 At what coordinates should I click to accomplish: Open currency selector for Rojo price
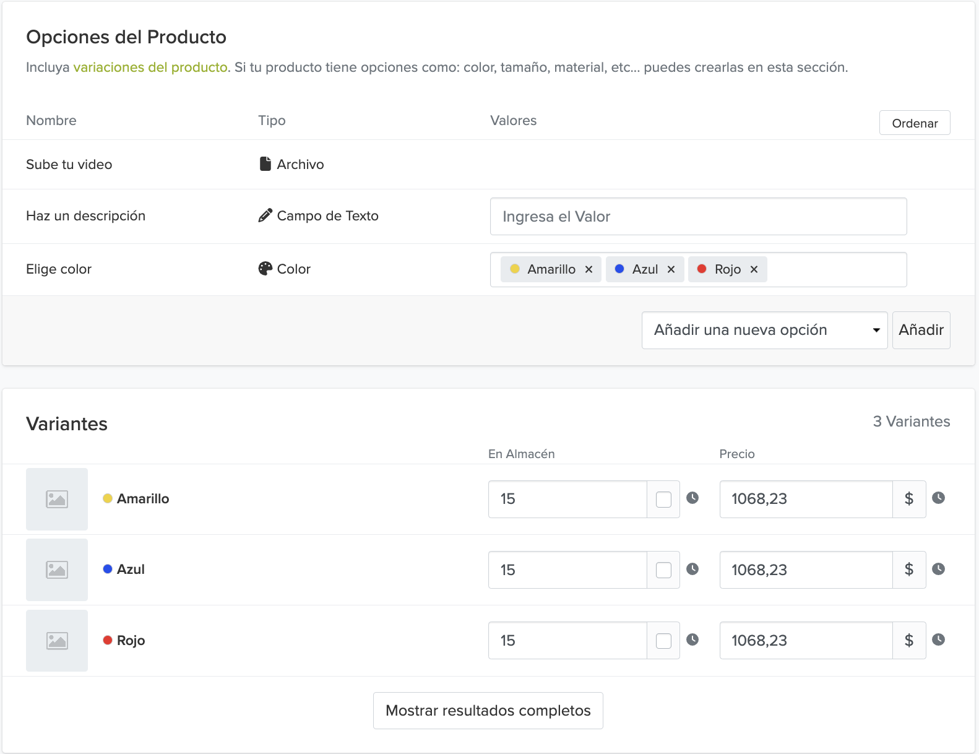click(909, 641)
